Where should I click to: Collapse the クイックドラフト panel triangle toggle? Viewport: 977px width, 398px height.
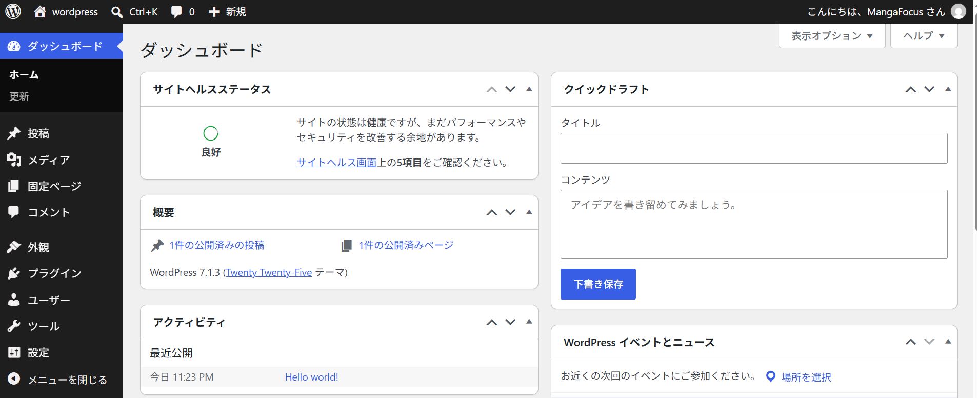948,89
